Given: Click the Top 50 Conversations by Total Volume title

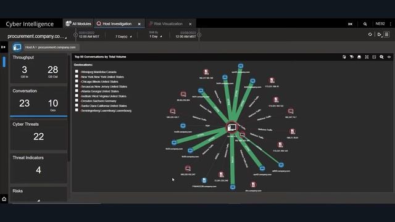Looking at the screenshot, I should tap(100, 57).
